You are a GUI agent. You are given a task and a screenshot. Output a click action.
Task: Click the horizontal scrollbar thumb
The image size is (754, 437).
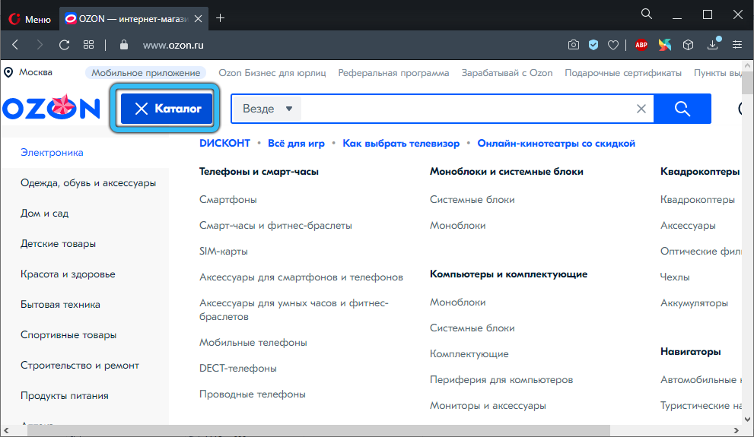click(318, 430)
